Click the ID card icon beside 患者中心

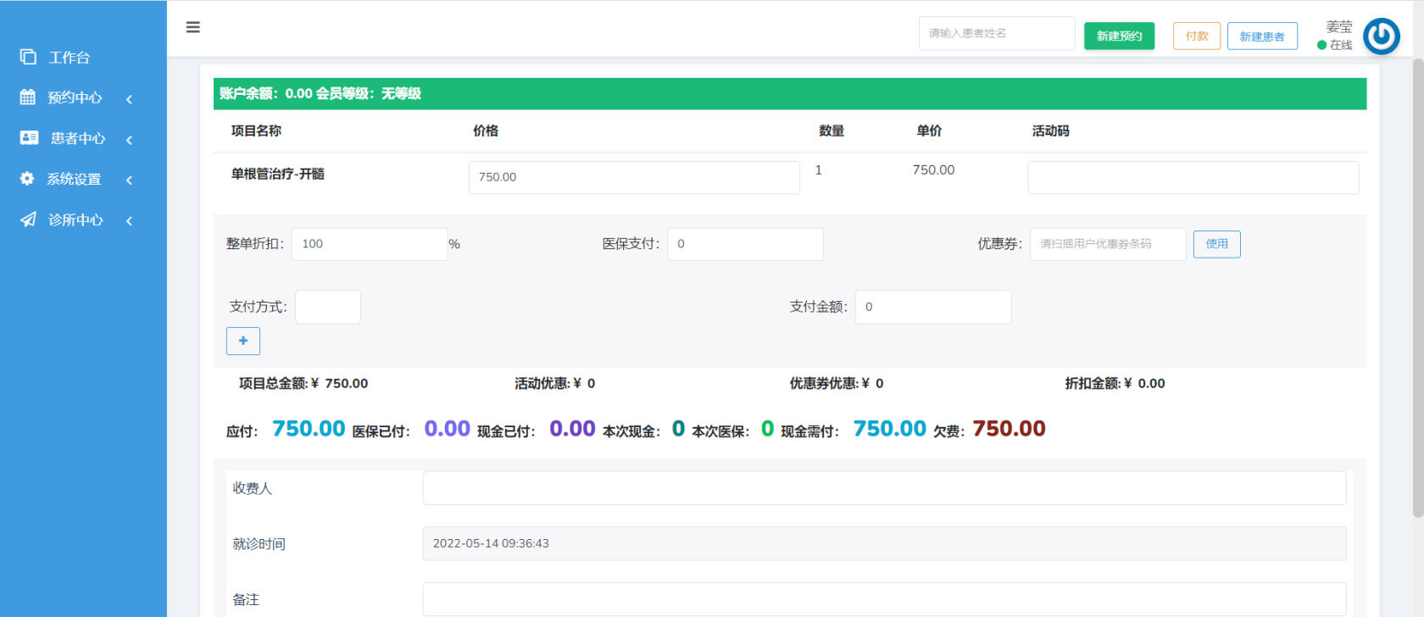(29, 137)
